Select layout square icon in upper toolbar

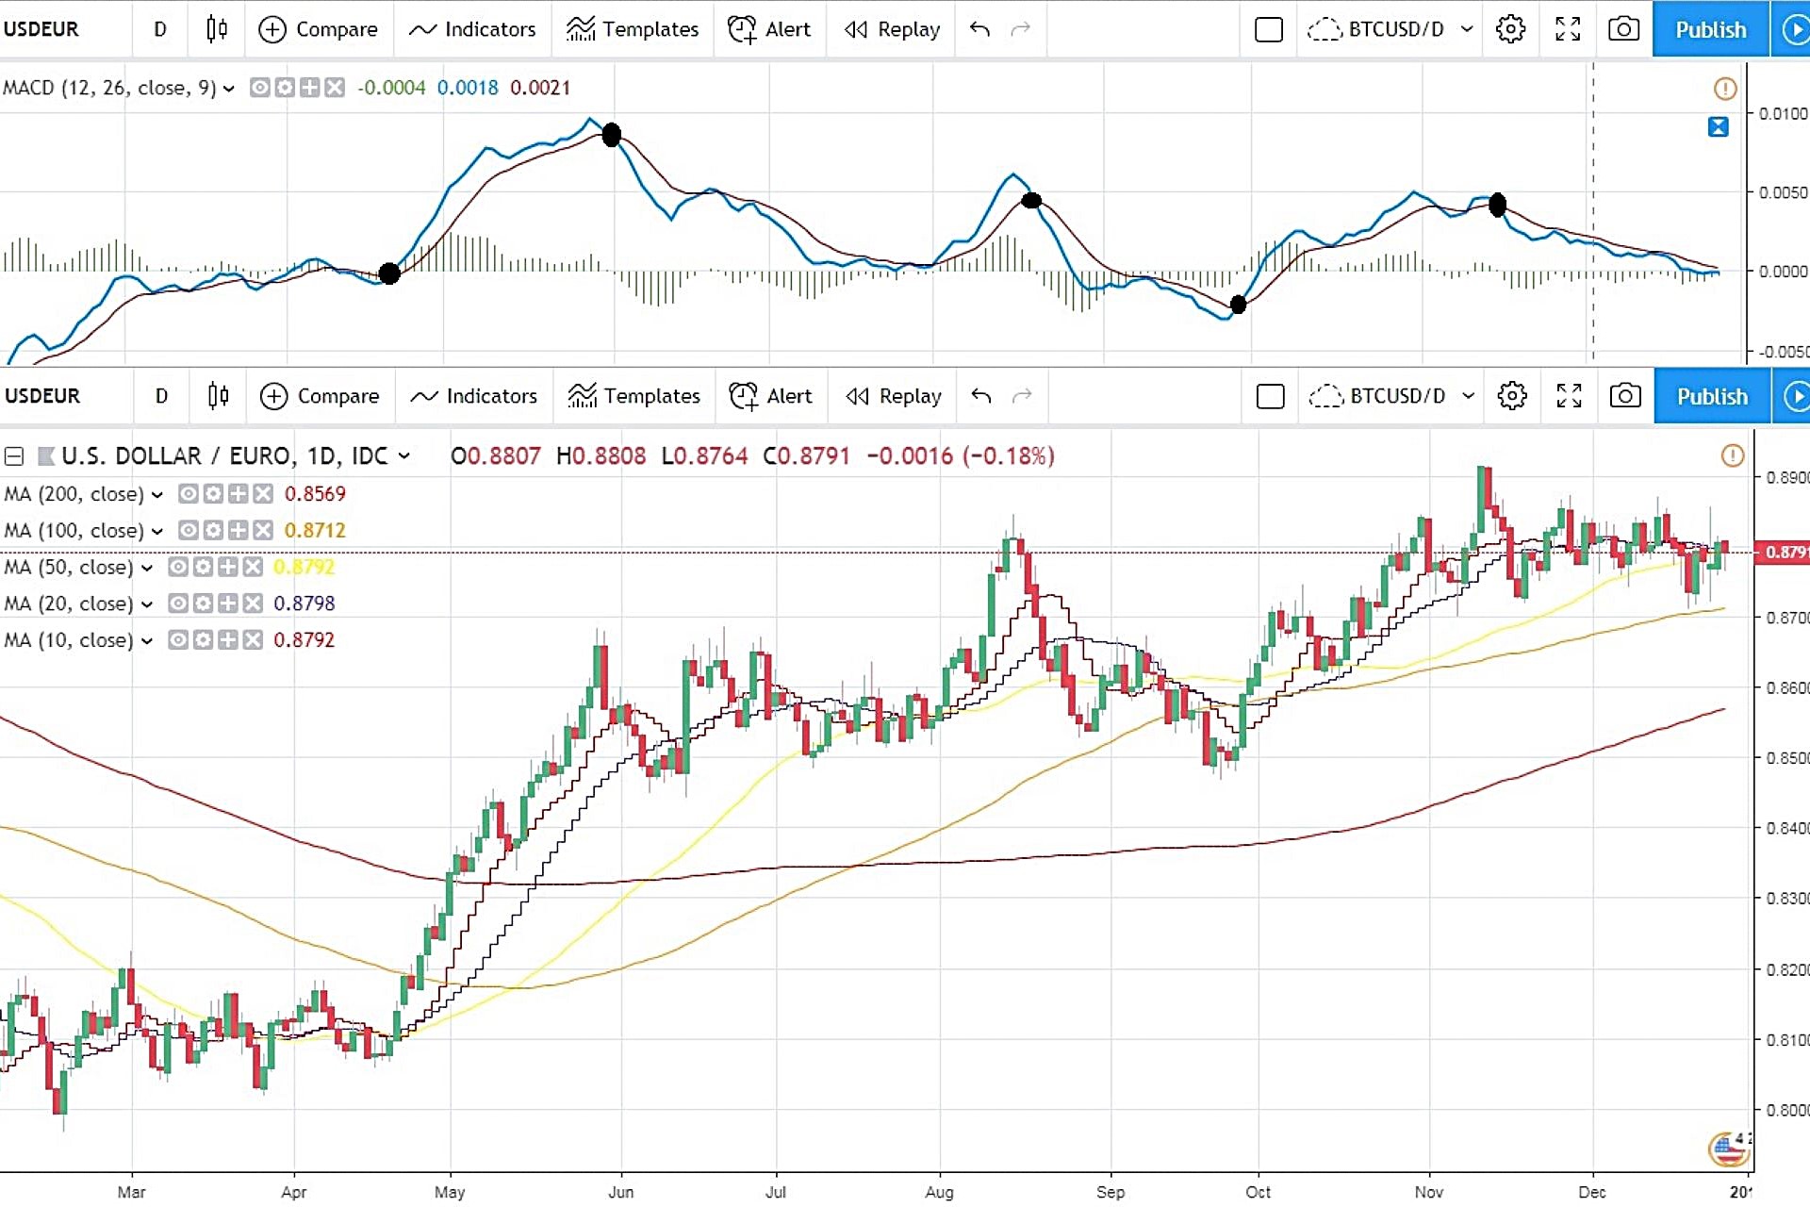point(1269,30)
